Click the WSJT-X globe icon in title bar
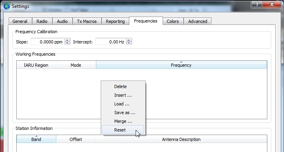Screen dimensions: 284x152 7,6
